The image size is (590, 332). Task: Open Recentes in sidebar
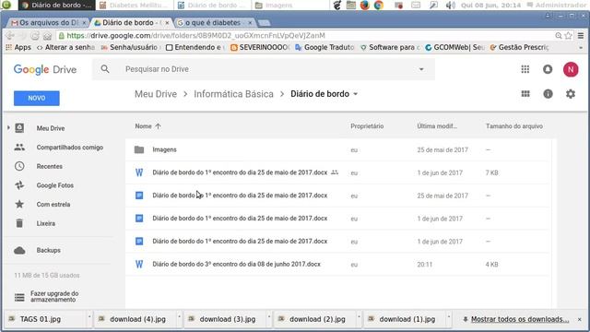[x=49, y=166]
